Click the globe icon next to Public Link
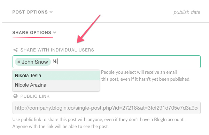This screenshot has height=135, width=209. pos(15,96)
